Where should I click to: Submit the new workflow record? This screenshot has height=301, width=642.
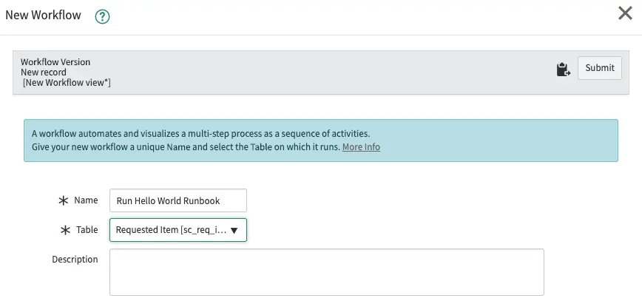tap(599, 68)
